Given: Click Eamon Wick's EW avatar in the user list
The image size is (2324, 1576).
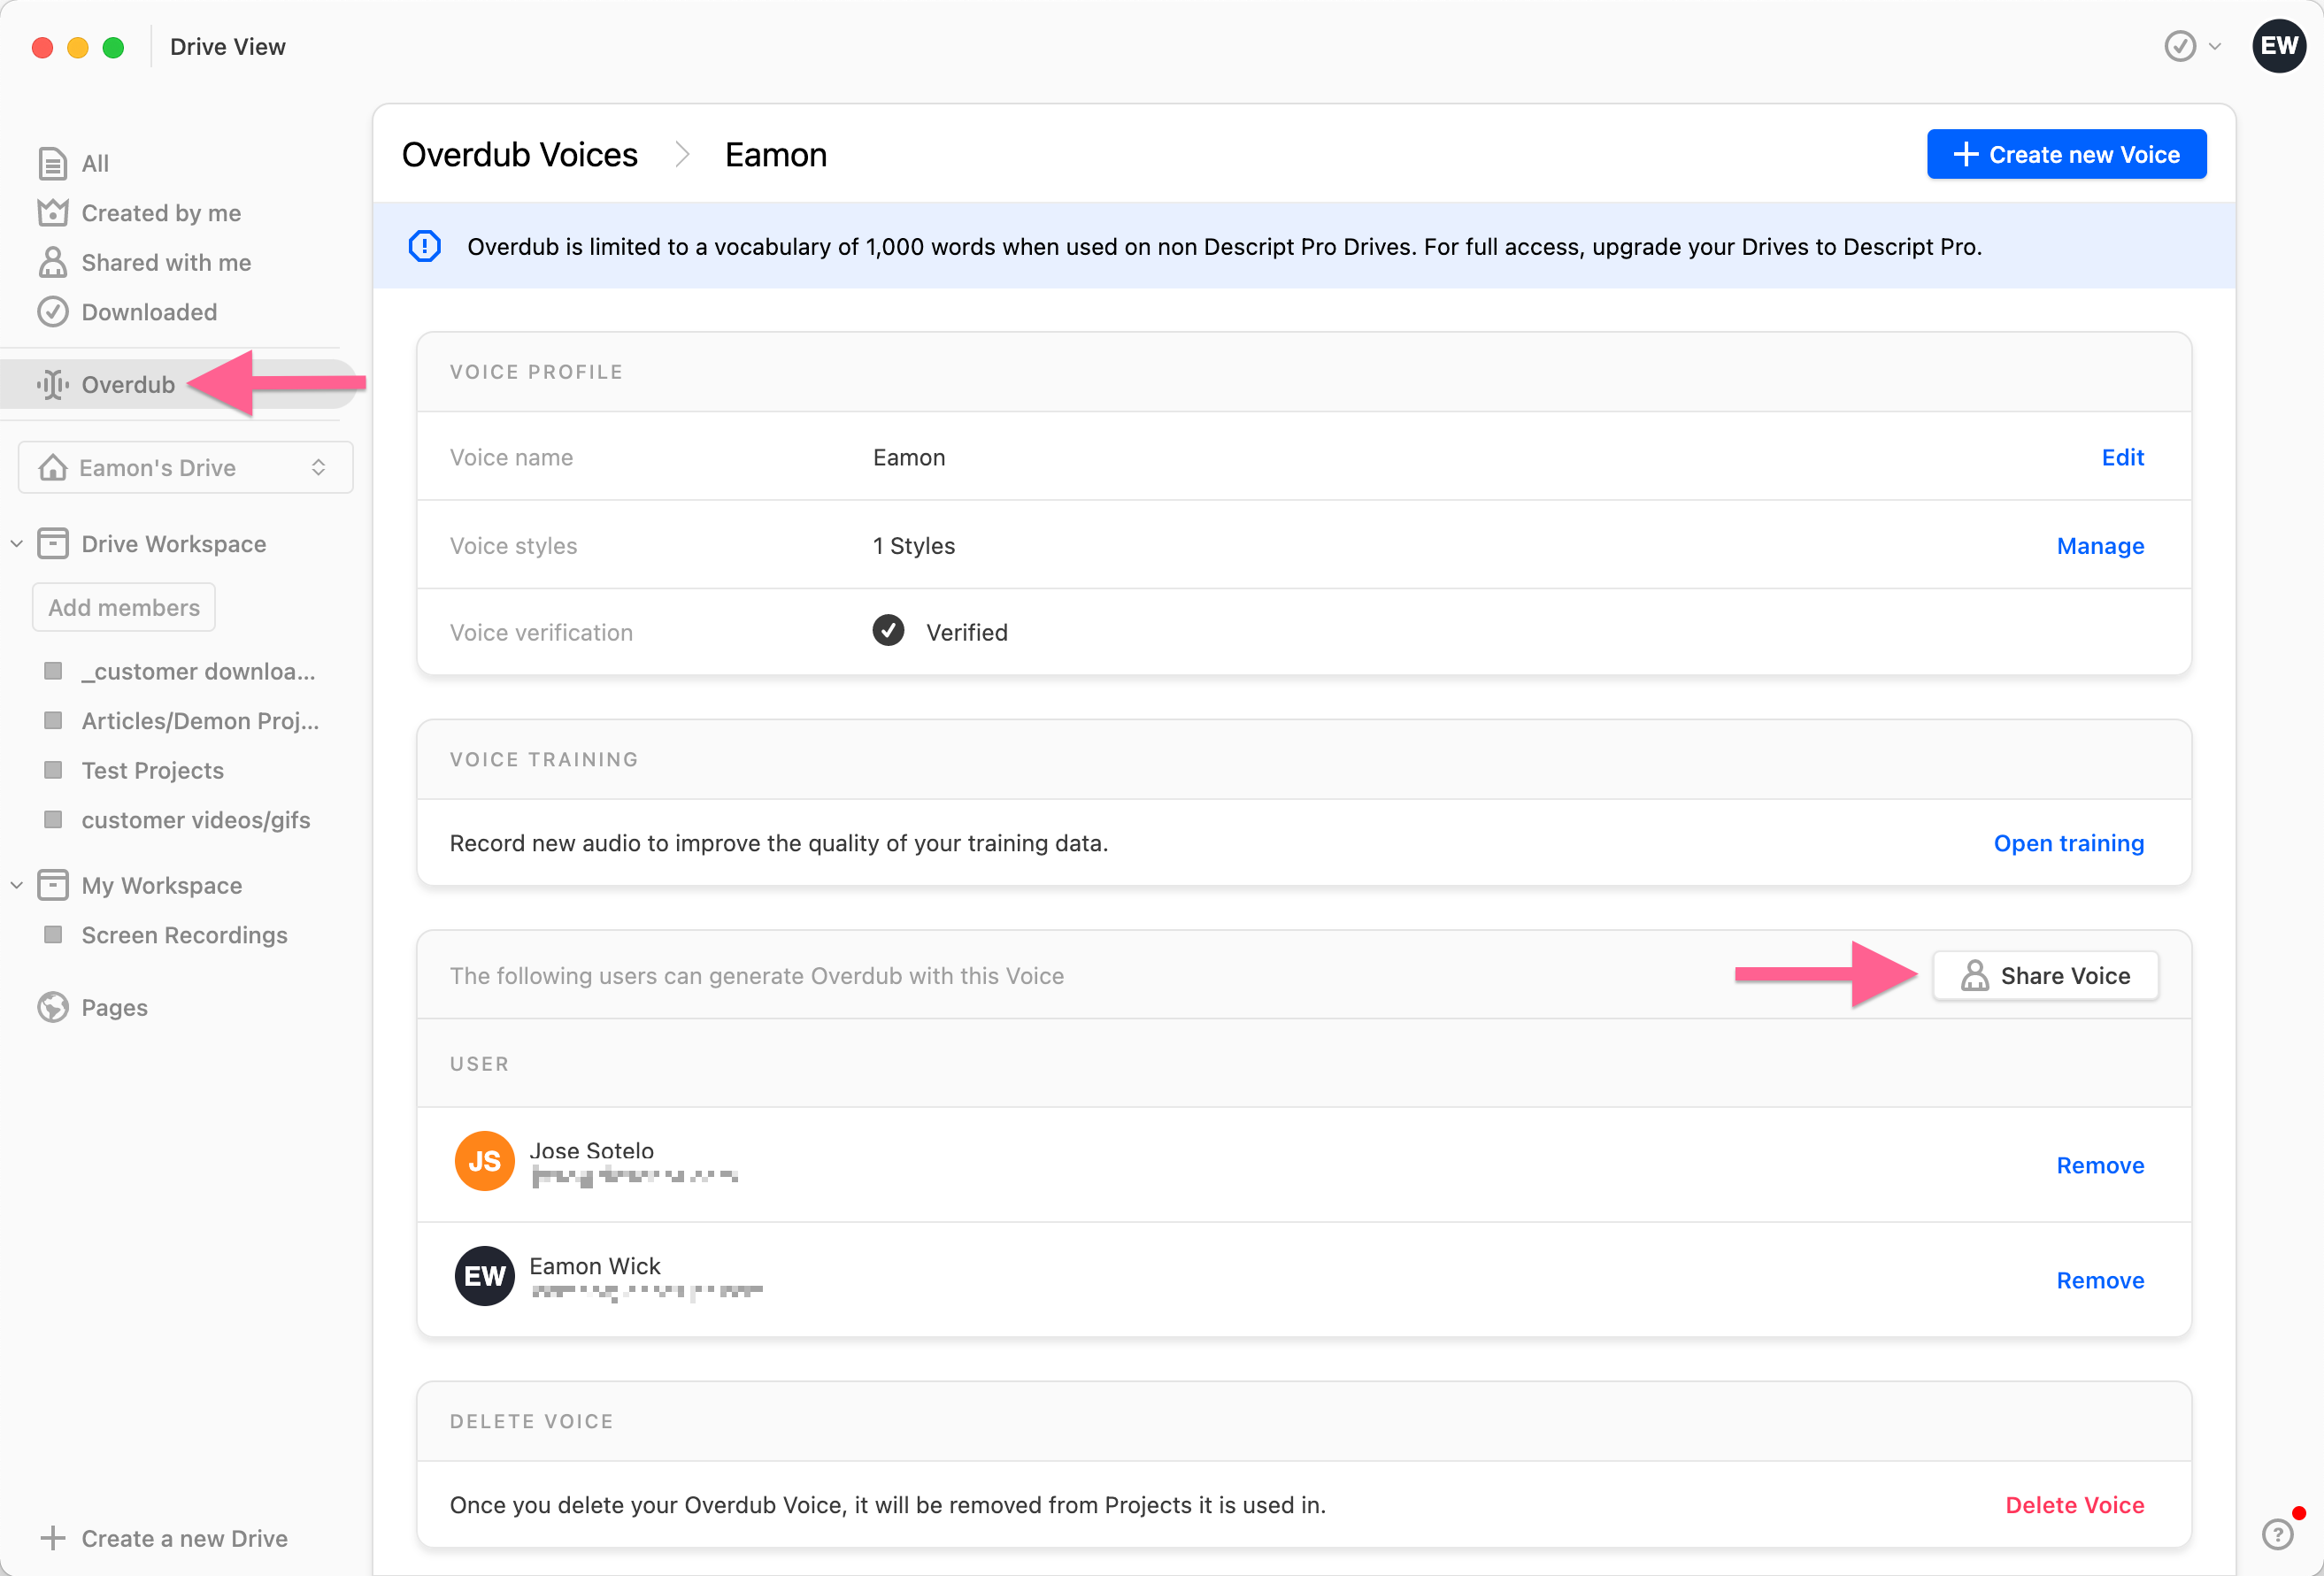Looking at the screenshot, I should pos(484,1276).
